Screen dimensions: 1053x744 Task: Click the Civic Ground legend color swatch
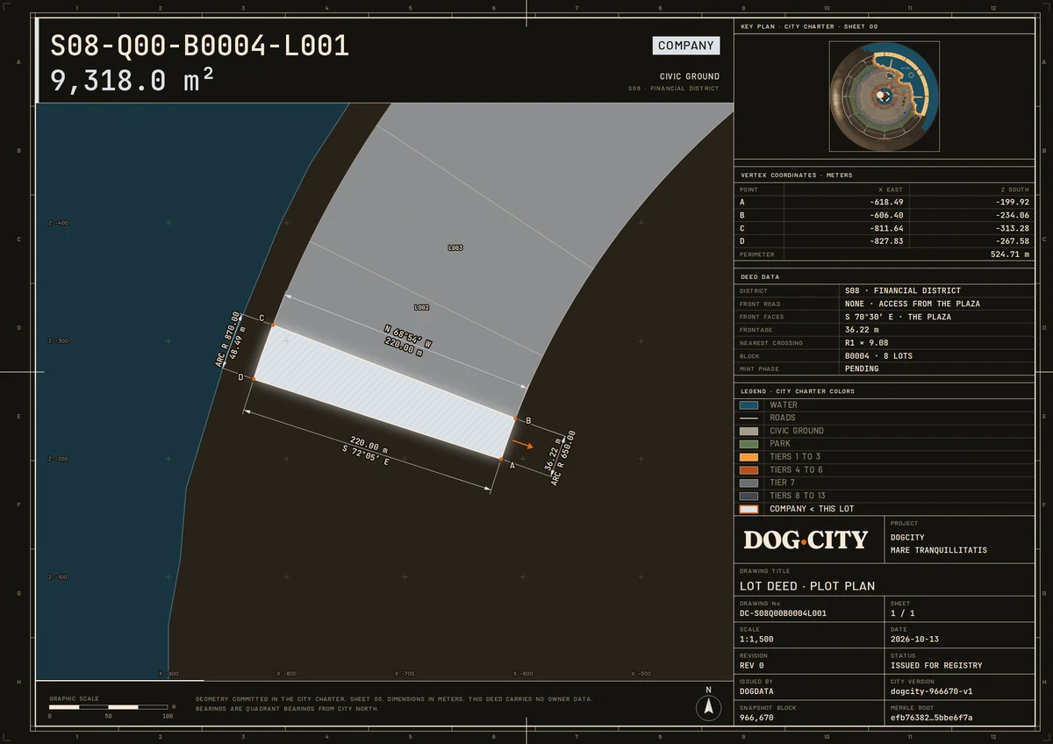coord(749,431)
